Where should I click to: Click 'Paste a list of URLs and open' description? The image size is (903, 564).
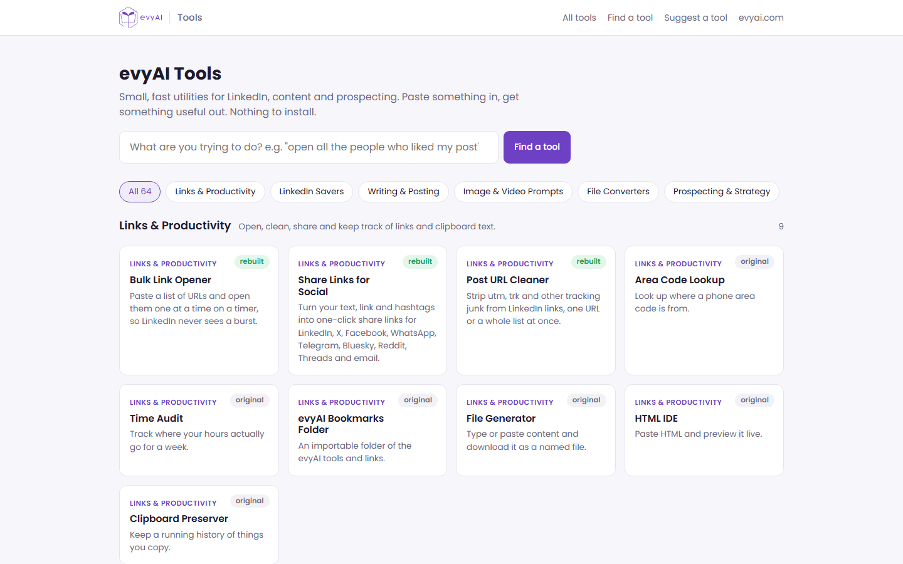pos(194,308)
